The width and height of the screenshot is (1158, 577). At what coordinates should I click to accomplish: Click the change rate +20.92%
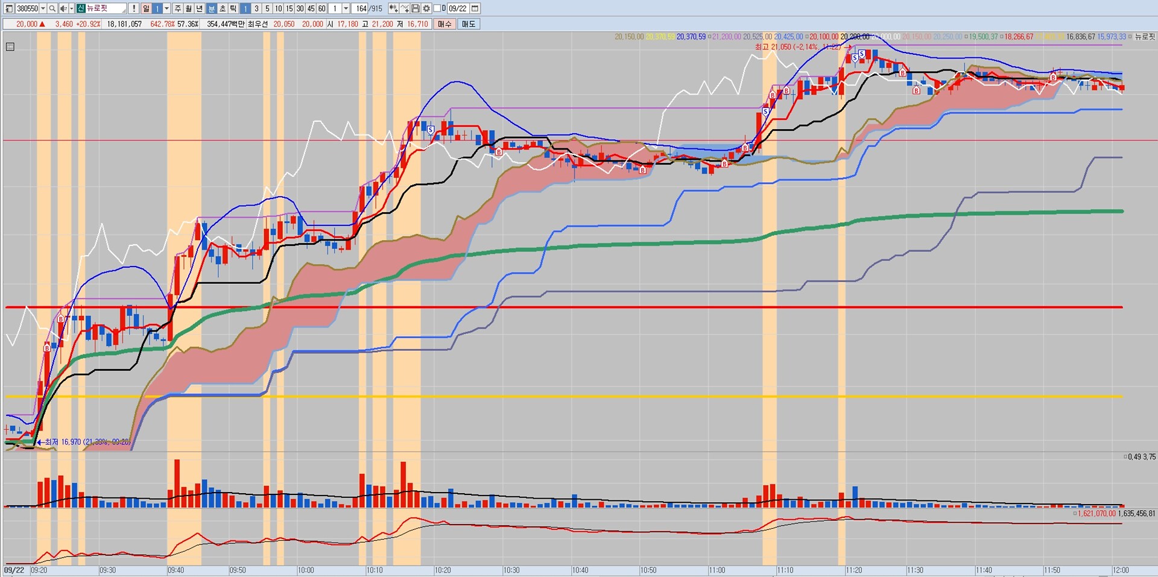click(89, 24)
